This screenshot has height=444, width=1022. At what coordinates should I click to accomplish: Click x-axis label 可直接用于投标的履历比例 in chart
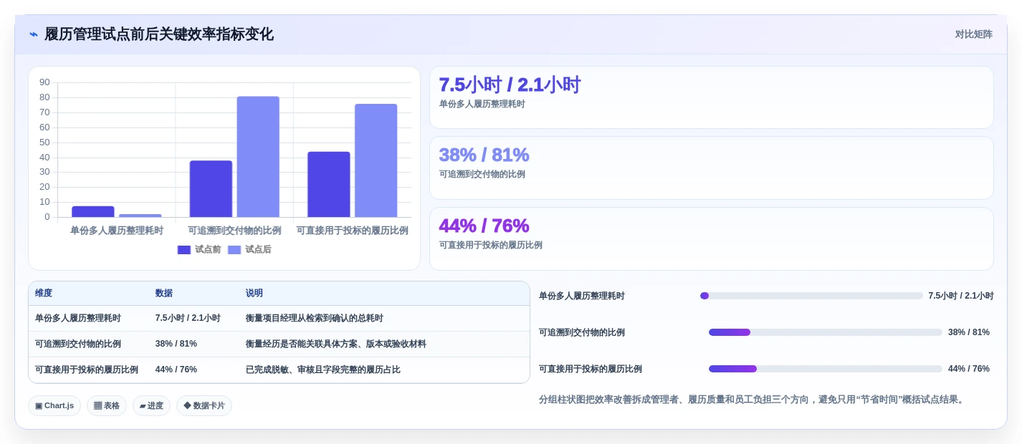point(353,231)
